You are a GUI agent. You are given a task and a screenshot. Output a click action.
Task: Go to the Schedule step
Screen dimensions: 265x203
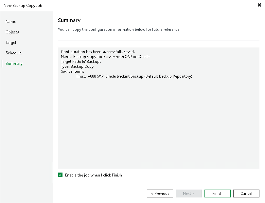coord(13,53)
